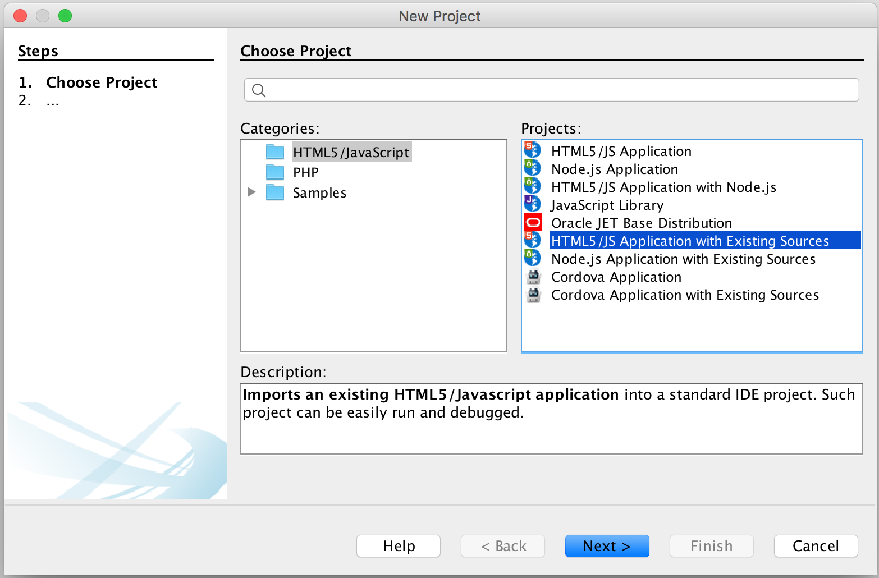Open the HTML5/JavaScript category
The image size is (879, 578).
(x=351, y=151)
